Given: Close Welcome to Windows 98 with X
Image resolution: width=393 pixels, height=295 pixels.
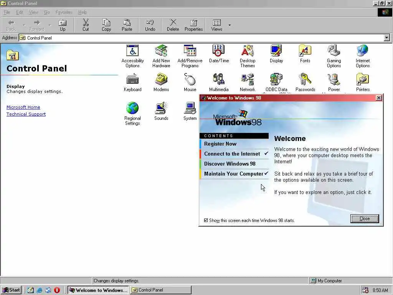Looking at the screenshot, I should (379, 98).
